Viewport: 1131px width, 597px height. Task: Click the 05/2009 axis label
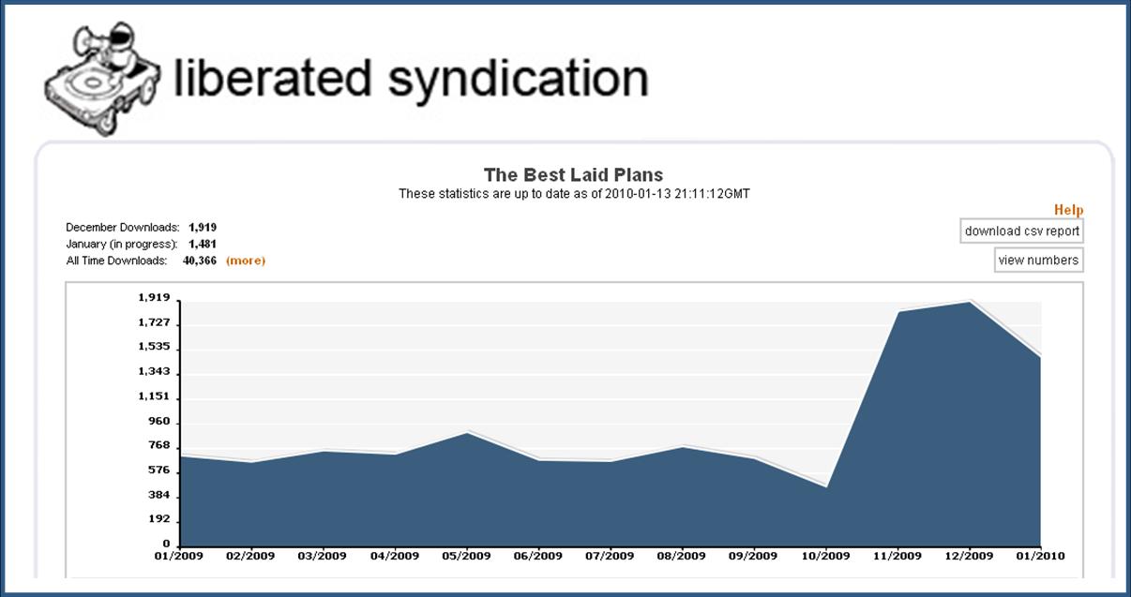pos(466,556)
